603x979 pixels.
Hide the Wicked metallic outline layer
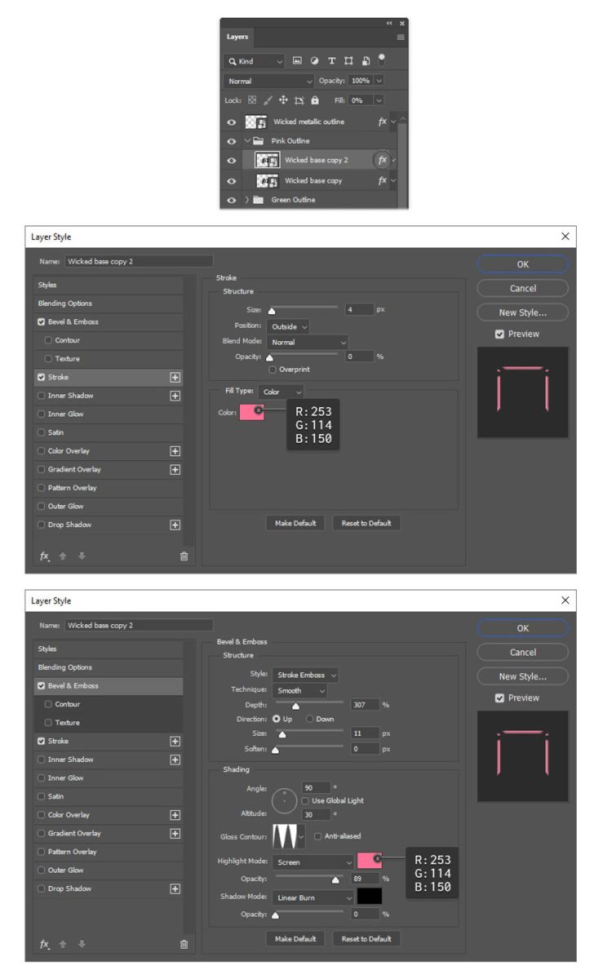(231, 122)
